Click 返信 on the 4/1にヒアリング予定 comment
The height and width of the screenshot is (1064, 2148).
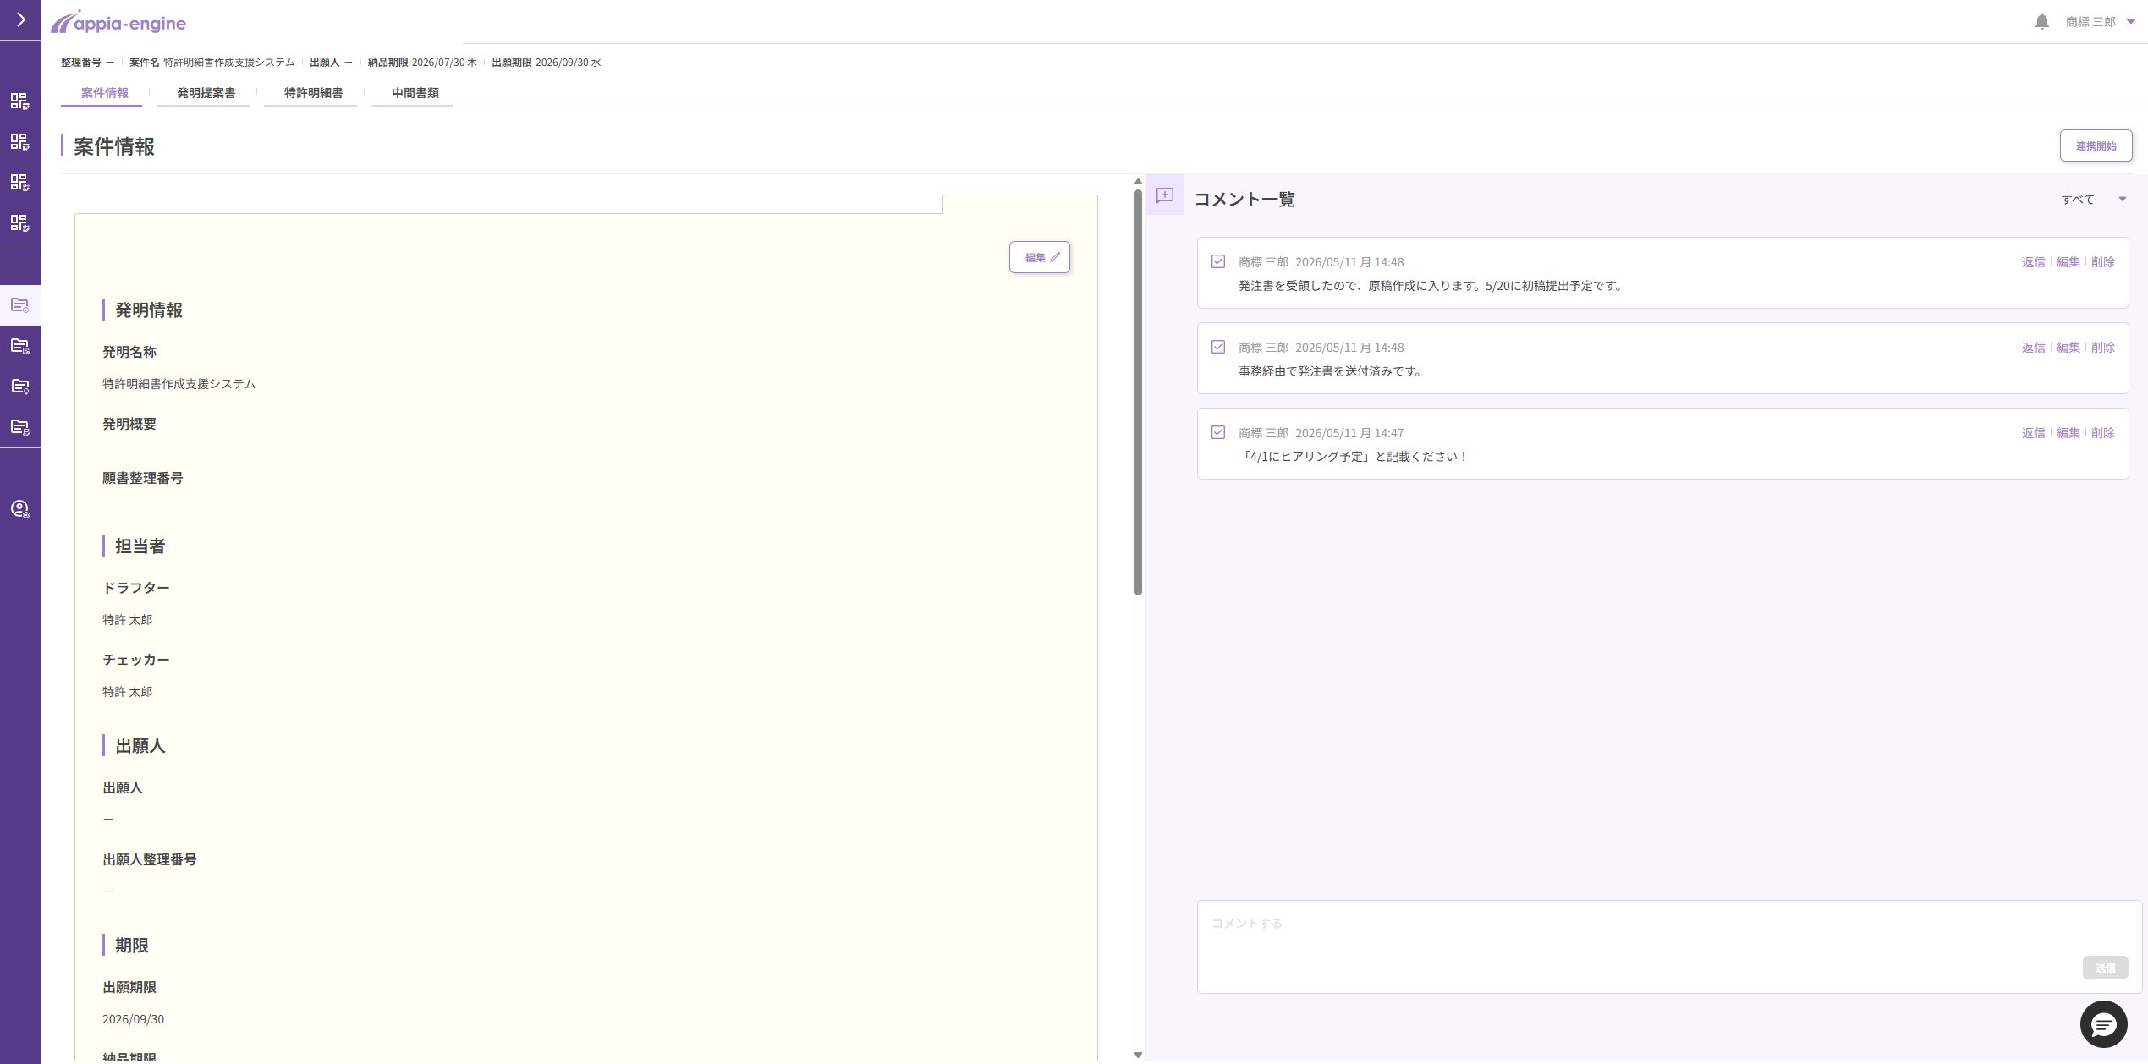coord(2033,433)
